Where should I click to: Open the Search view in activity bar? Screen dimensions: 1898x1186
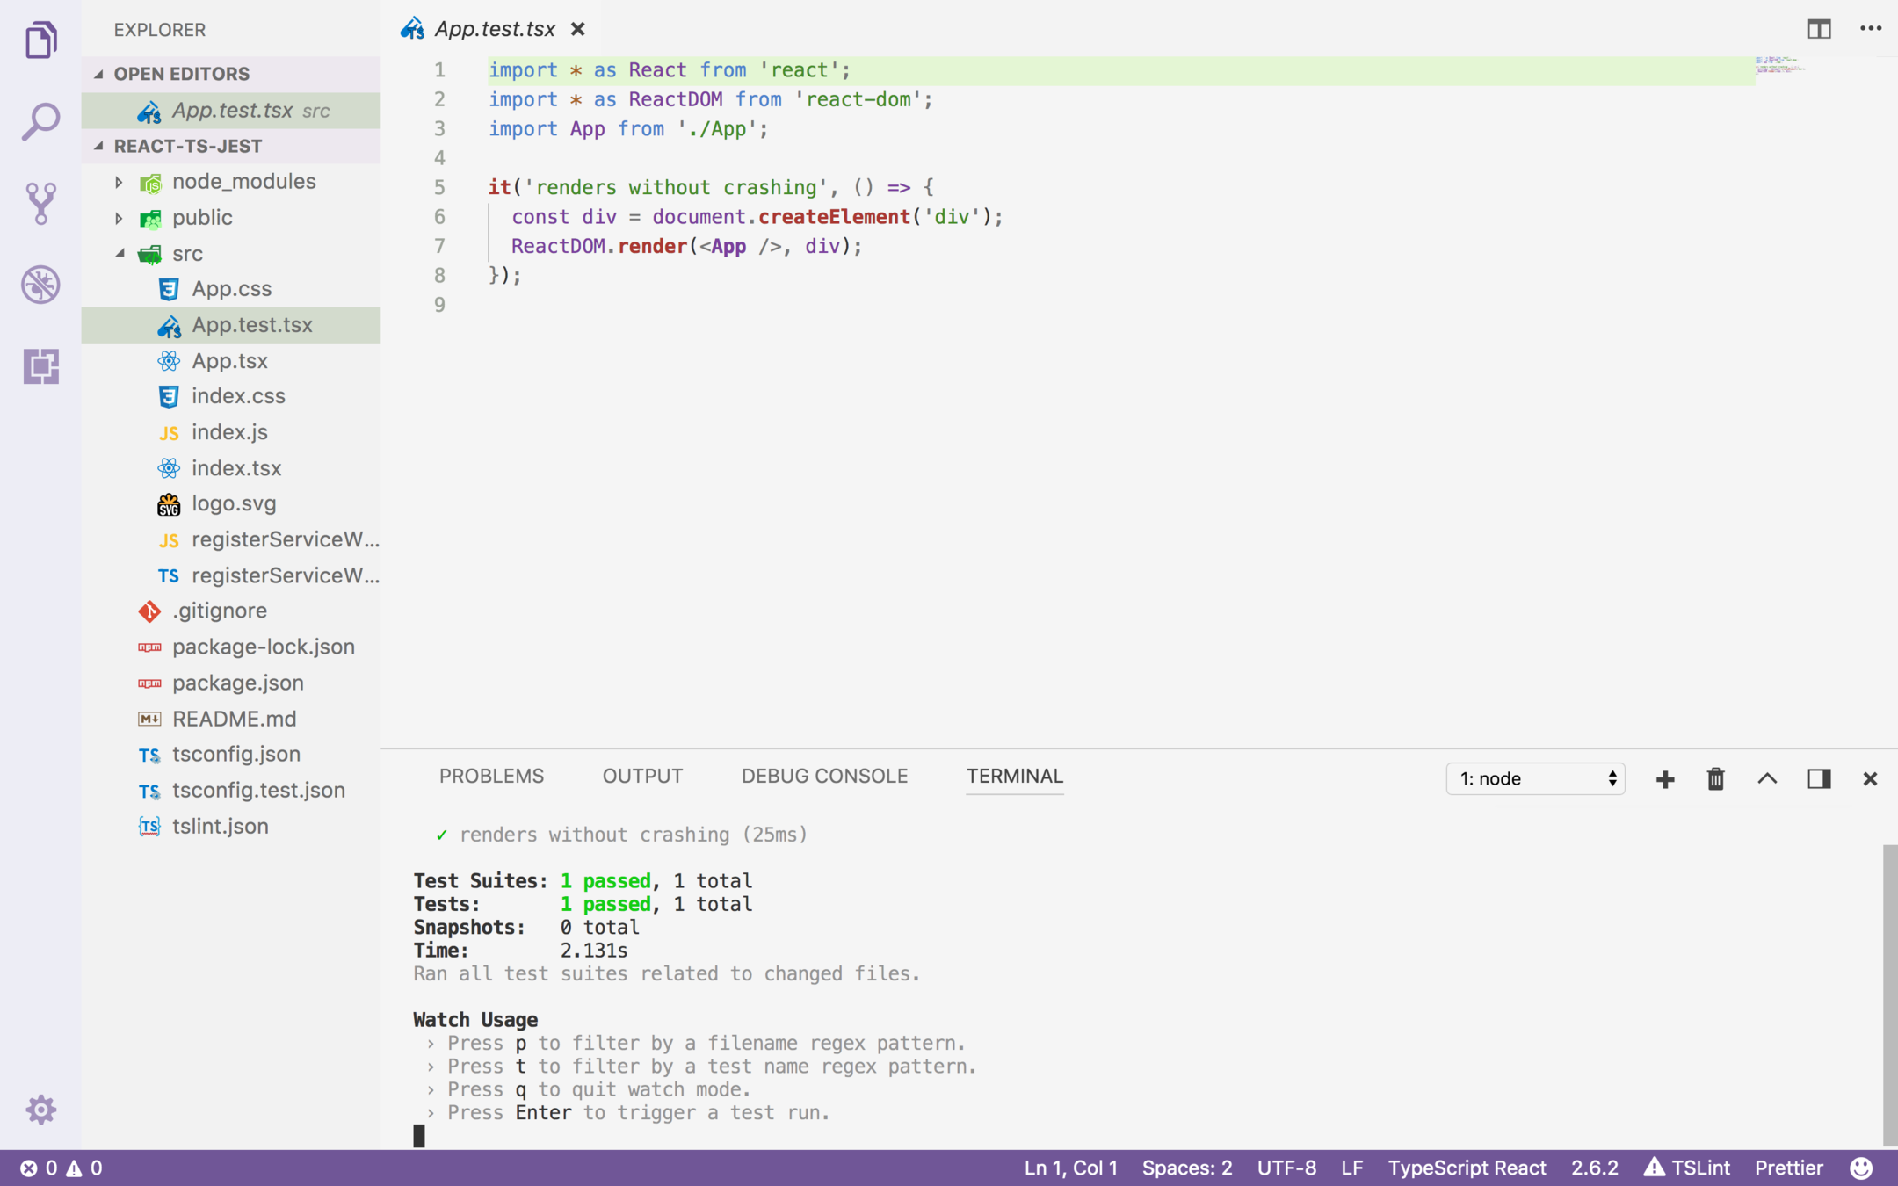coord(40,121)
